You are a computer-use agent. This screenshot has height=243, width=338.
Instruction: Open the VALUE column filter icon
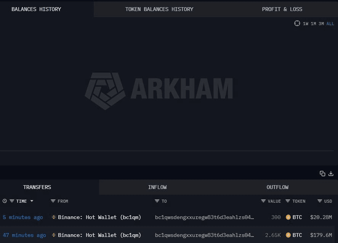(x=263, y=201)
